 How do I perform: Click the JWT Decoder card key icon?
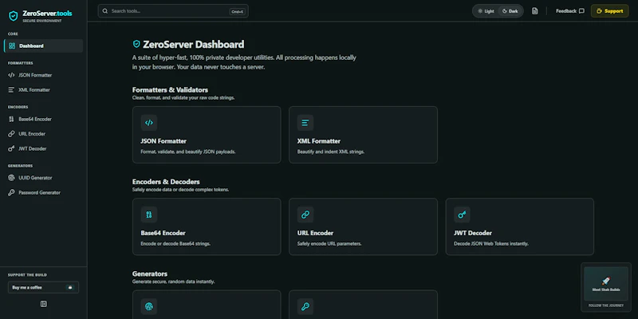pos(462,215)
